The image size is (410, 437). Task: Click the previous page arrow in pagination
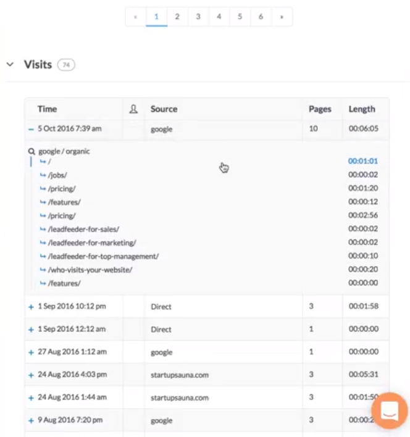[x=135, y=17]
